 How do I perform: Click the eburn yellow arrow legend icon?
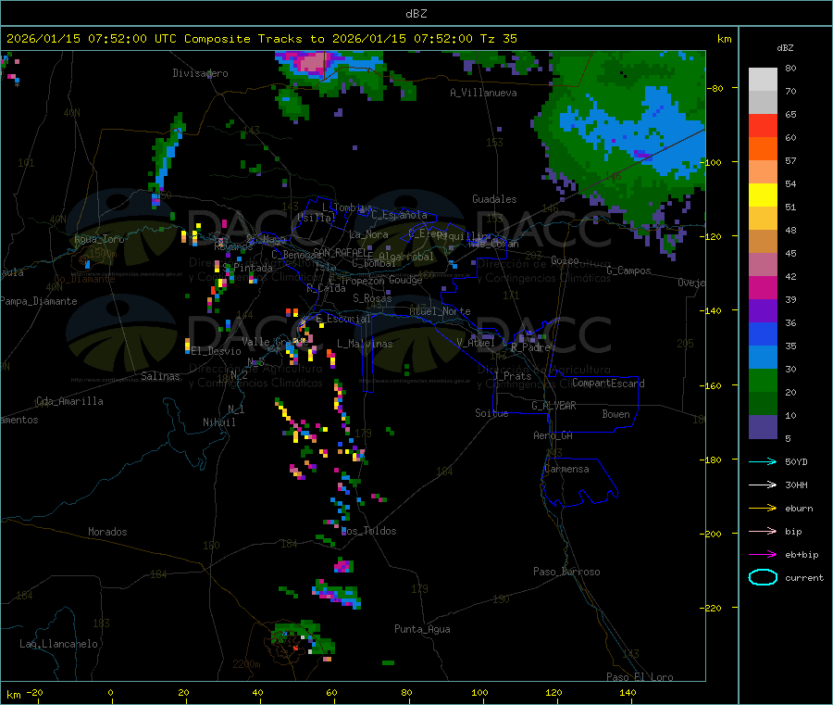pyautogui.click(x=763, y=509)
